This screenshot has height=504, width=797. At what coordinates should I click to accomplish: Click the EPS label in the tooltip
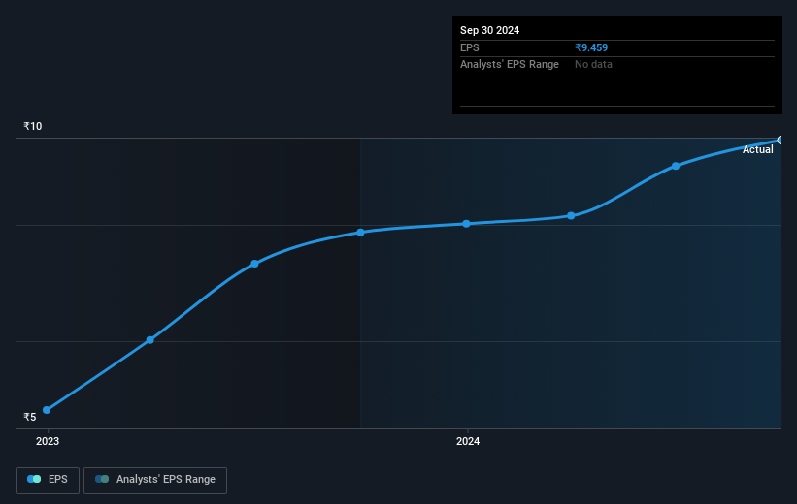(x=470, y=47)
